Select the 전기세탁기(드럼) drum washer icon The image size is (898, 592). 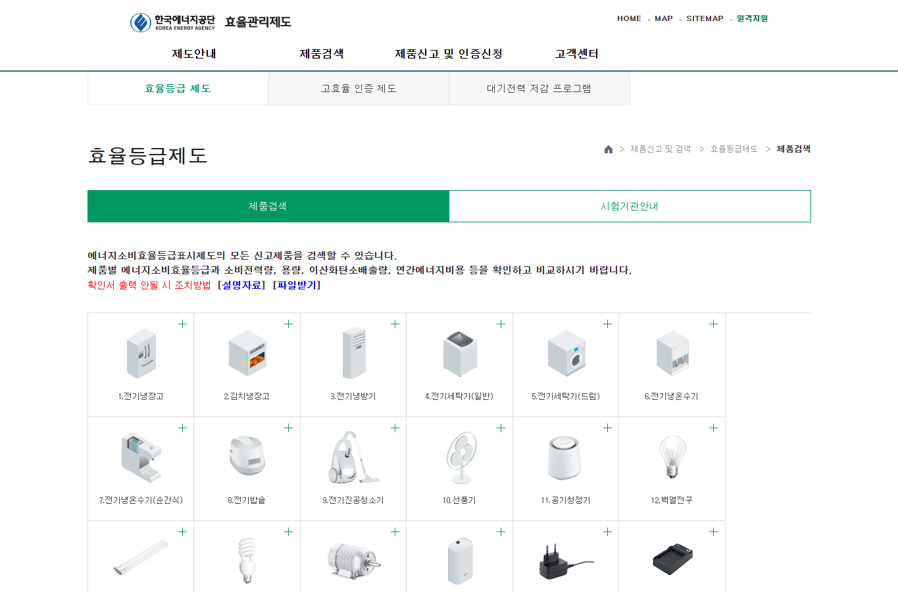point(566,353)
